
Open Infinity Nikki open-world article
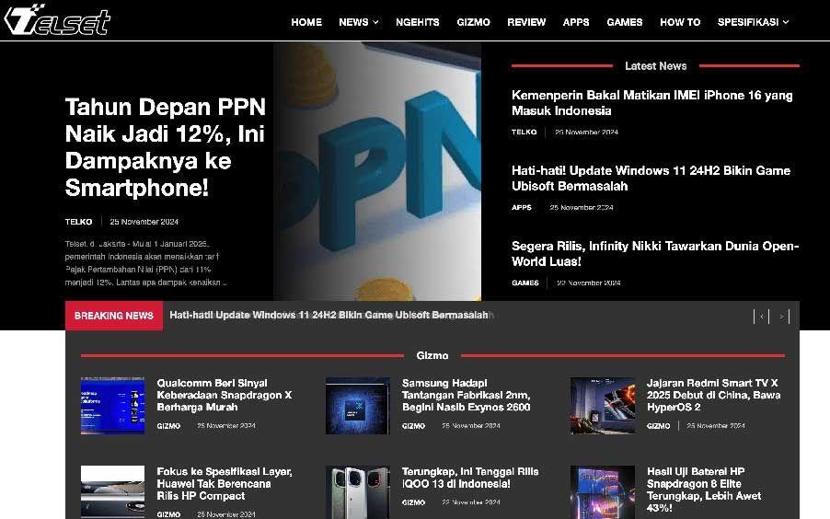tap(655, 253)
